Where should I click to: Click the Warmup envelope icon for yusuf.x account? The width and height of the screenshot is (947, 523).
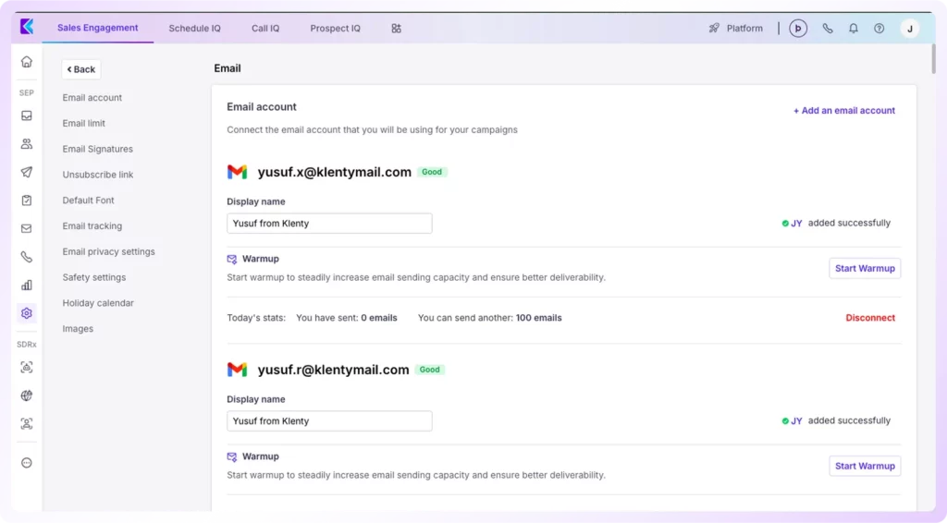(232, 259)
